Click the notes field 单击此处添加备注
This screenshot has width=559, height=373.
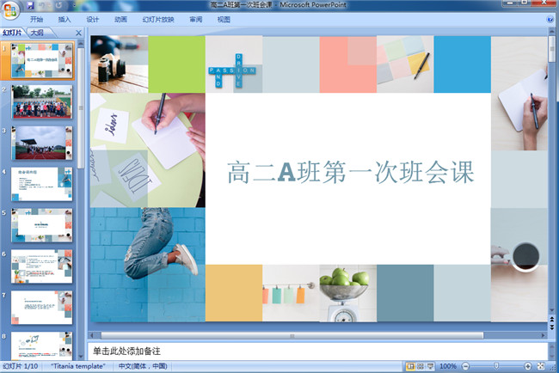pos(318,352)
